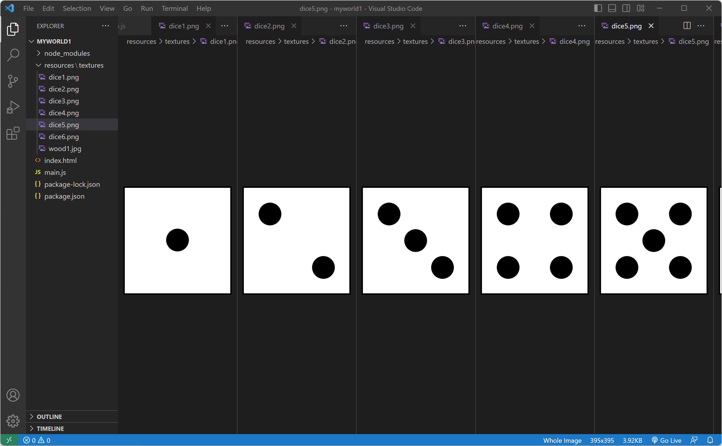Click the remote window indicator icon

(x=9, y=440)
